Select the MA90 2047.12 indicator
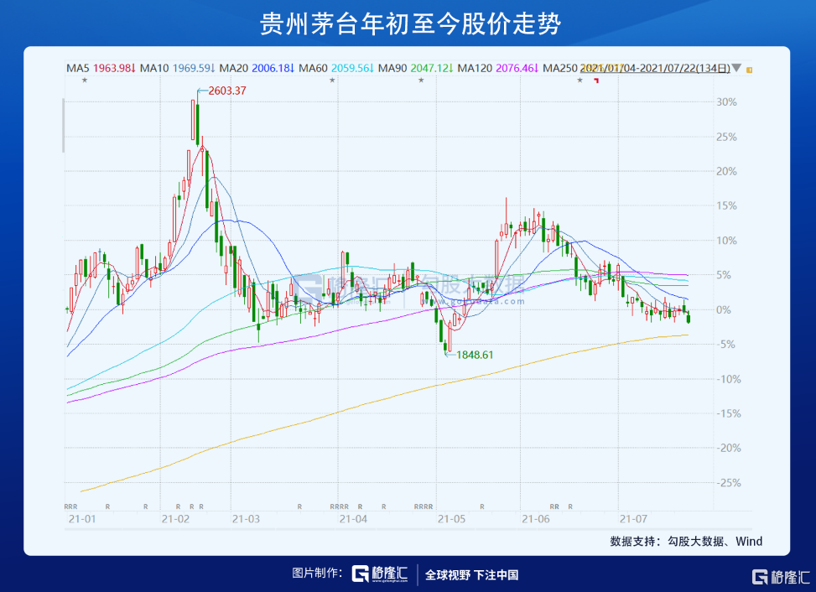This screenshot has width=816, height=592. [416, 68]
